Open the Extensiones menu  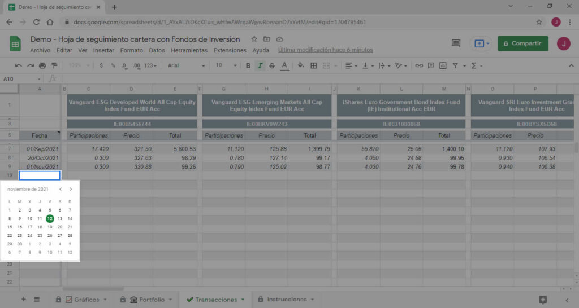click(230, 50)
